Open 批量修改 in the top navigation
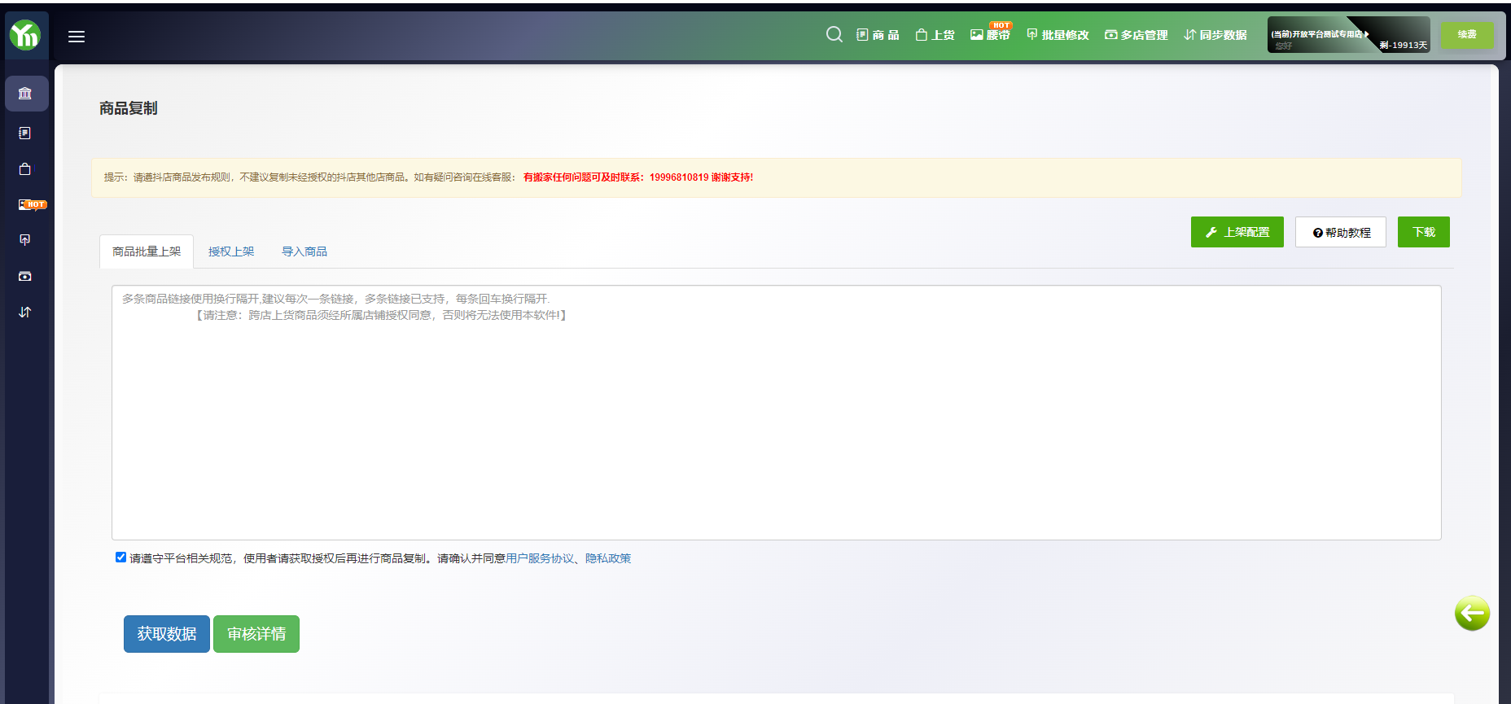The height and width of the screenshot is (704, 1511). coord(1058,35)
